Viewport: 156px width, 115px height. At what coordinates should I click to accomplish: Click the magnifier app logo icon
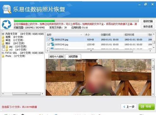point(7,9)
